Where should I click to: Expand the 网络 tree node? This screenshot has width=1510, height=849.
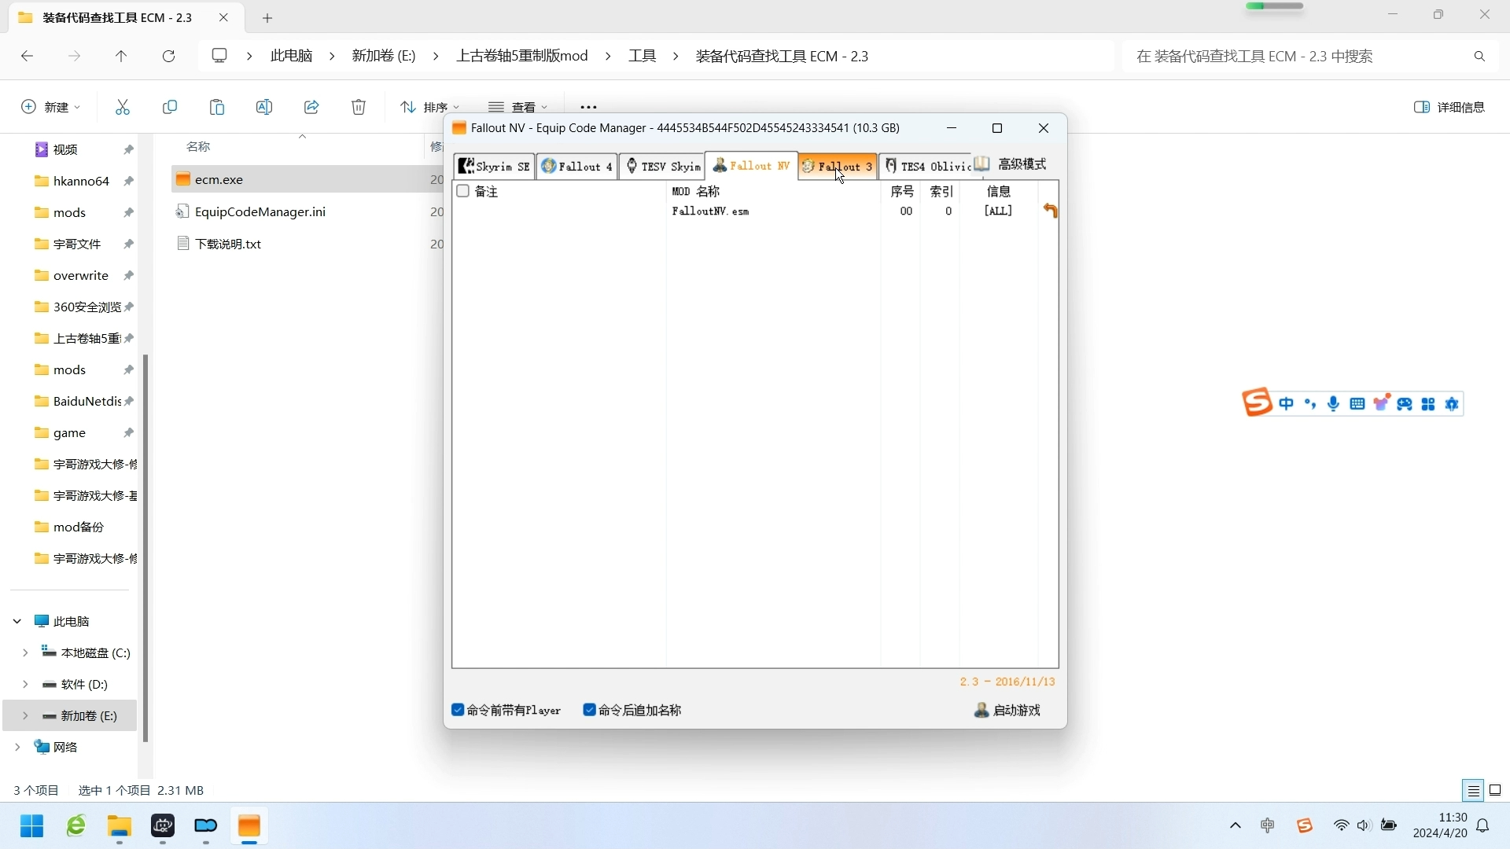(17, 747)
